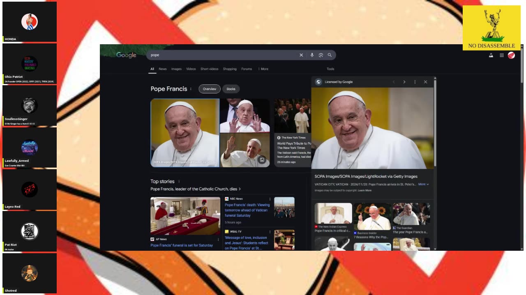The image size is (526, 295).
Task: Open options dots for NBC News story
Action: tap(270, 199)
